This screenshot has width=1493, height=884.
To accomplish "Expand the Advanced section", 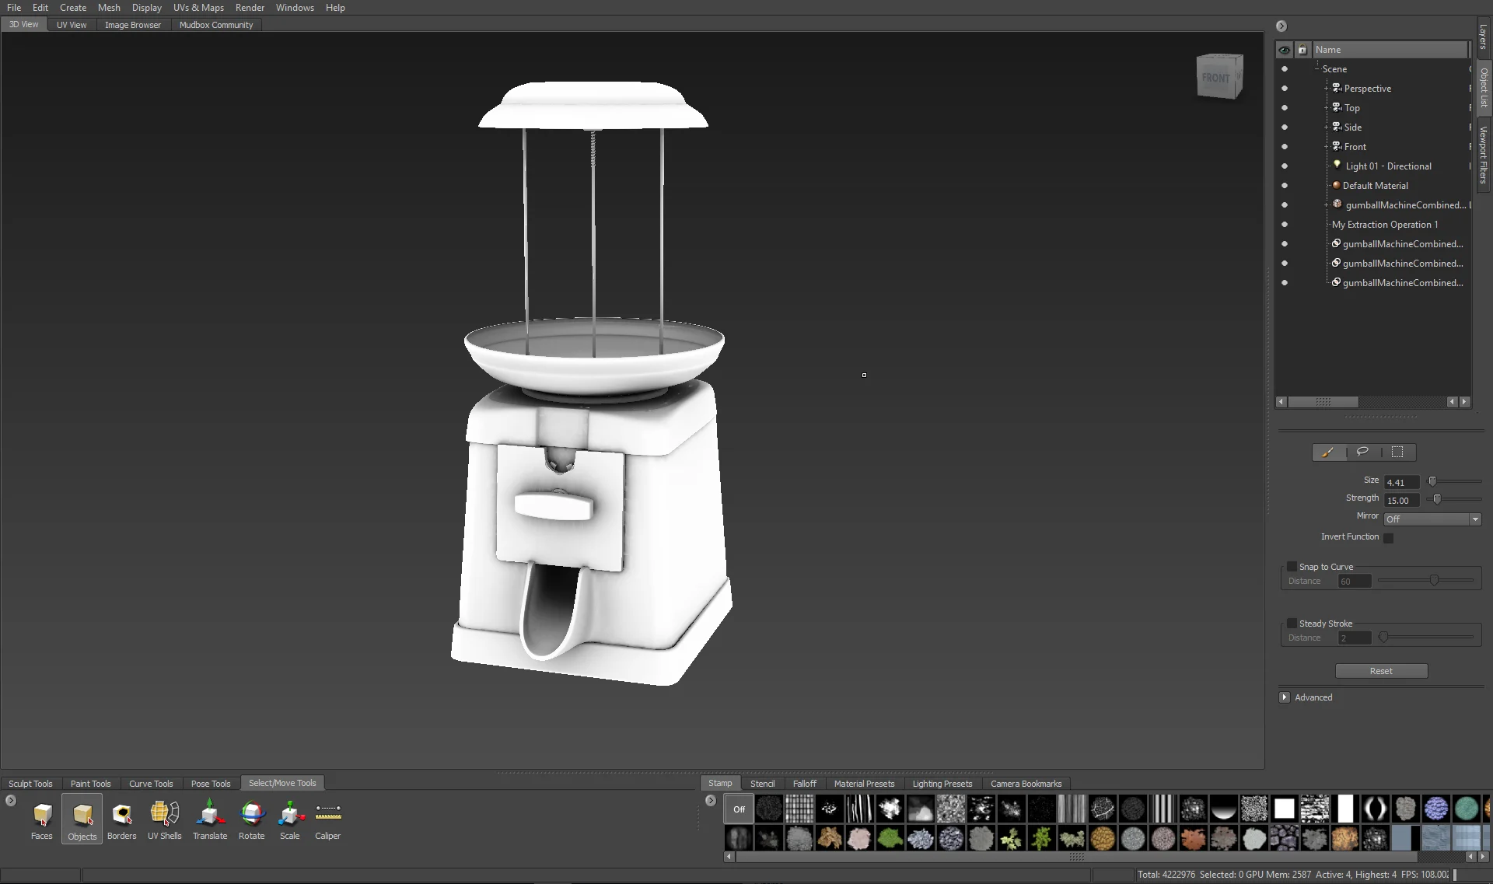I will (x=1285, y=697).
